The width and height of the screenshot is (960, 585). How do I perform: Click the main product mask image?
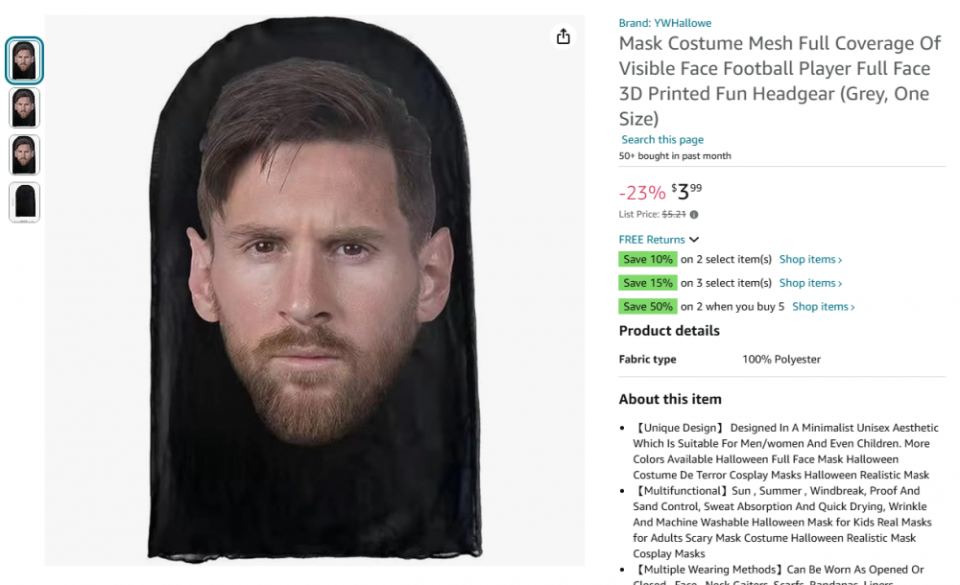pos(315,288)
